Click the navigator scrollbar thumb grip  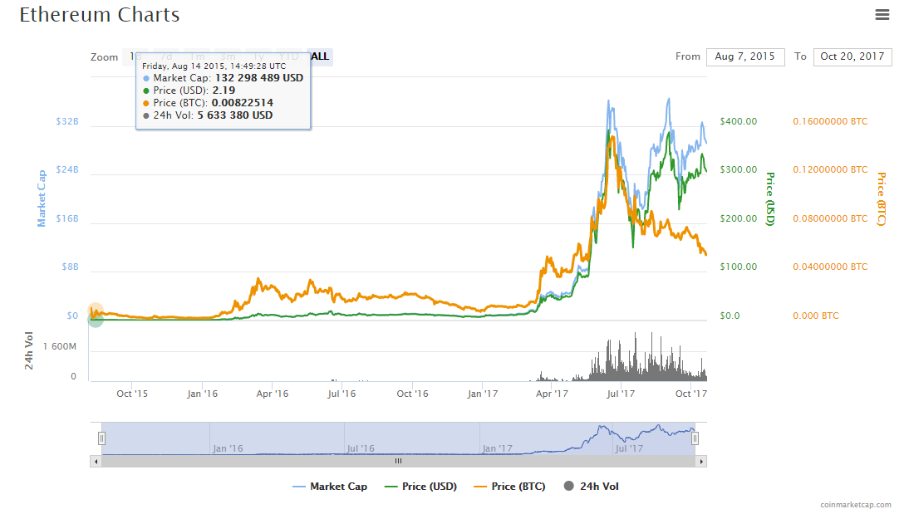click(x=398, y=461)
